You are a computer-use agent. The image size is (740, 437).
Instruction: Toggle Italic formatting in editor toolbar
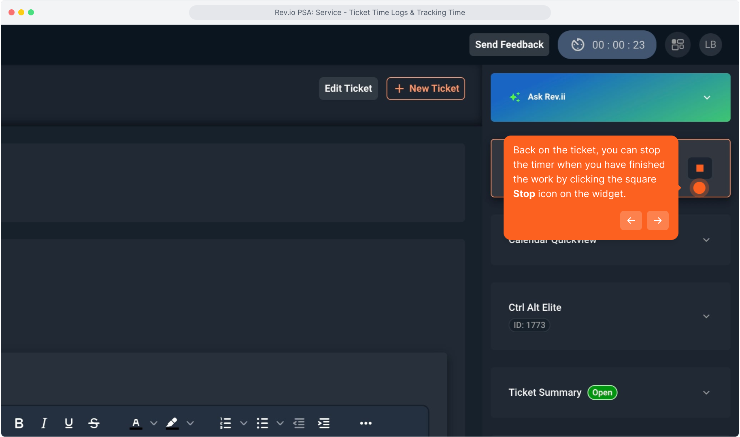click(44, 423)
